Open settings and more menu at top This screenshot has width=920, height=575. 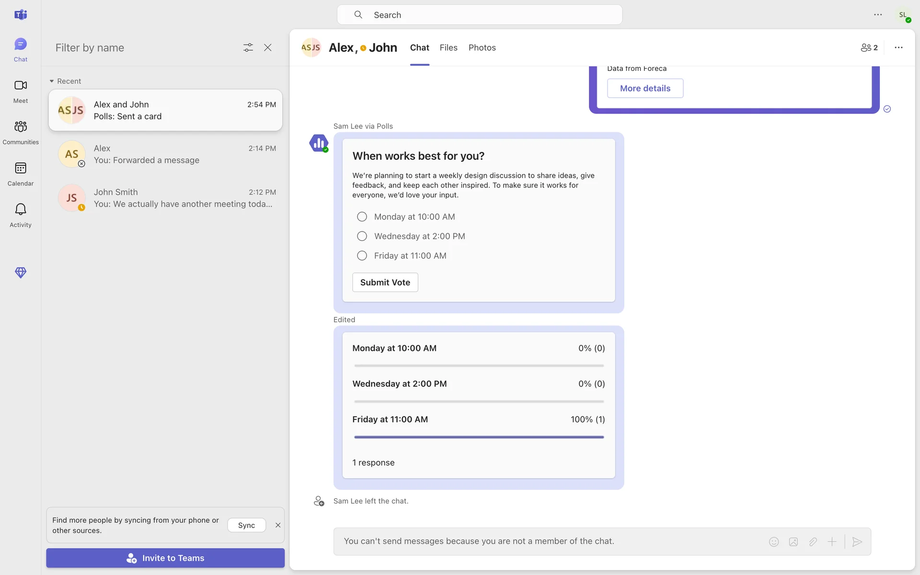877,15
